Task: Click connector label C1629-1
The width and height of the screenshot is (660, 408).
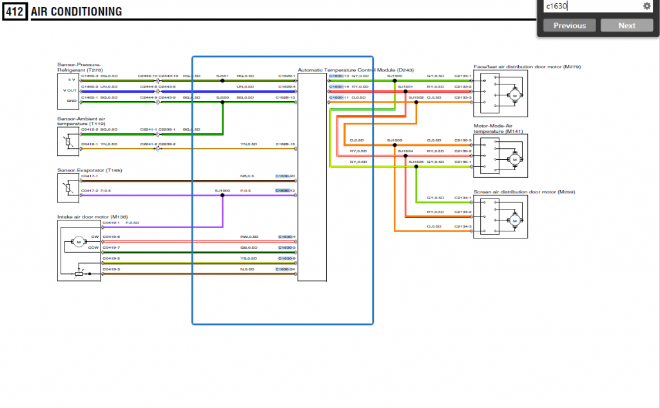Action: coord(287,76)
